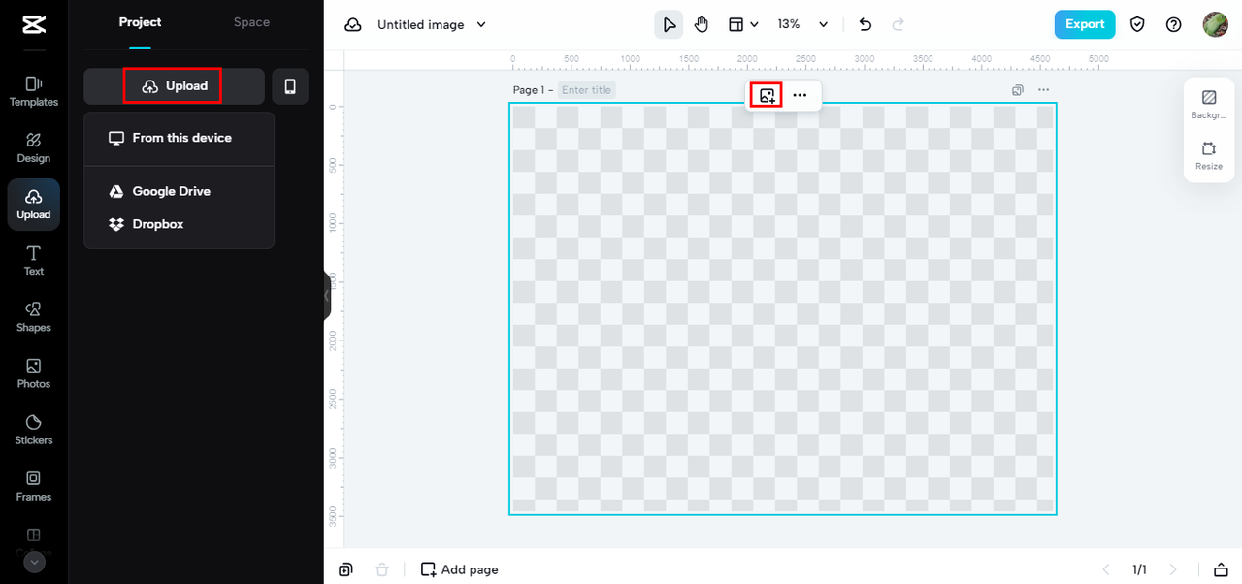Go to previous page arrow
Viewport: 1242px width, 584px height.
point(1105,569)
